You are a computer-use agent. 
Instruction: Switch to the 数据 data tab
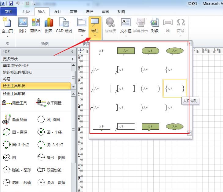(74, 12)
